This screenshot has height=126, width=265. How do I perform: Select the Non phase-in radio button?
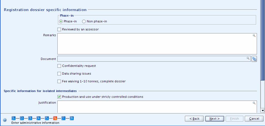point(84,22)
